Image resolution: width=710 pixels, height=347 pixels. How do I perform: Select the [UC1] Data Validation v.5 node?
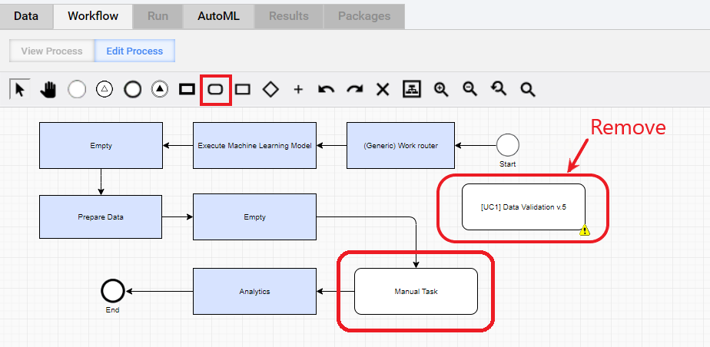coord(523,207)
